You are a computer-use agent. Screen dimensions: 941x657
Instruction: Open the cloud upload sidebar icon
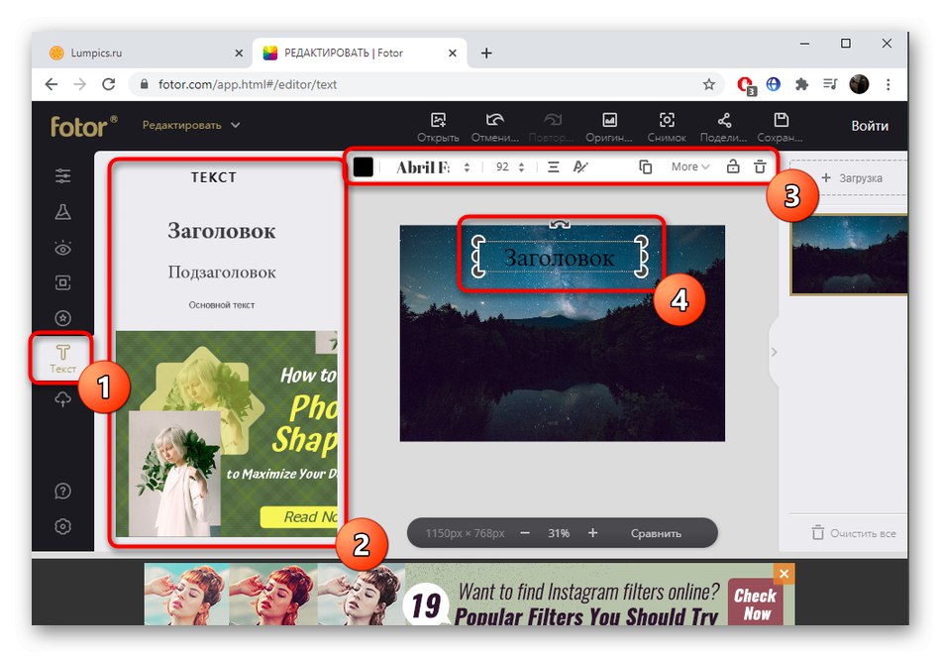tap(63, 398)
